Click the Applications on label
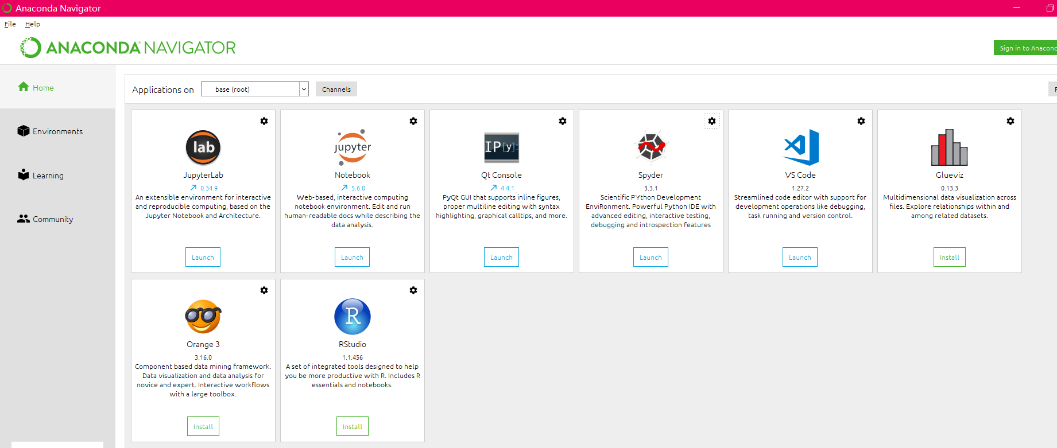The height and width of the screenshot is (448, 1057). pos(163,89)
